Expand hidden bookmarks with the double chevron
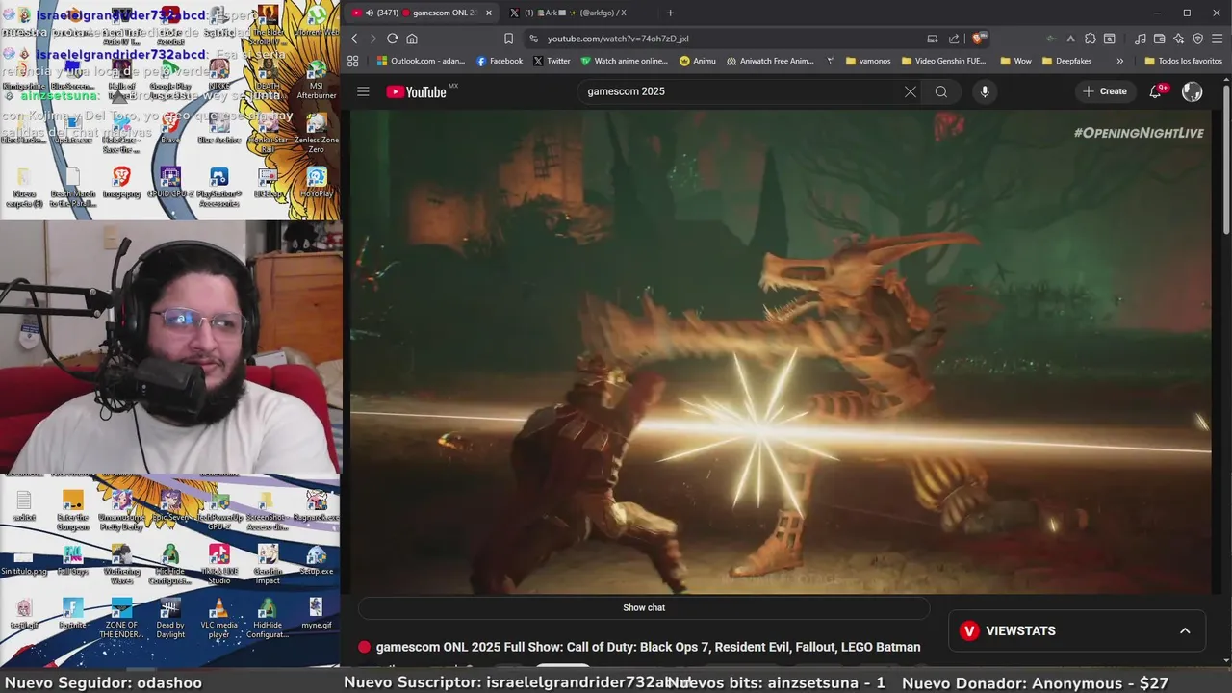Image resolution: width=1232 pixels, height=693 pixels. click(x=1119, y=61)
